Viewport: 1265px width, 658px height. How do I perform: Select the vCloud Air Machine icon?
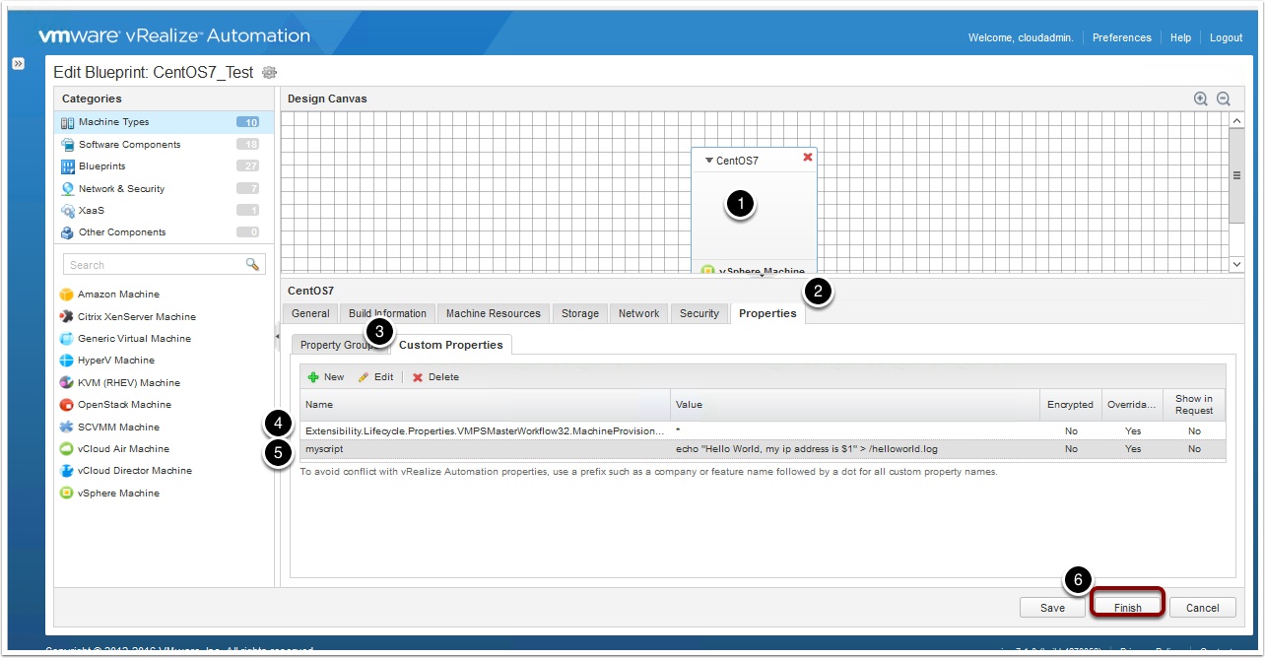click(x=67, y=449)
